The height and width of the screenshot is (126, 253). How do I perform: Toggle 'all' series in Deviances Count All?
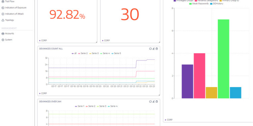(74, 53)
